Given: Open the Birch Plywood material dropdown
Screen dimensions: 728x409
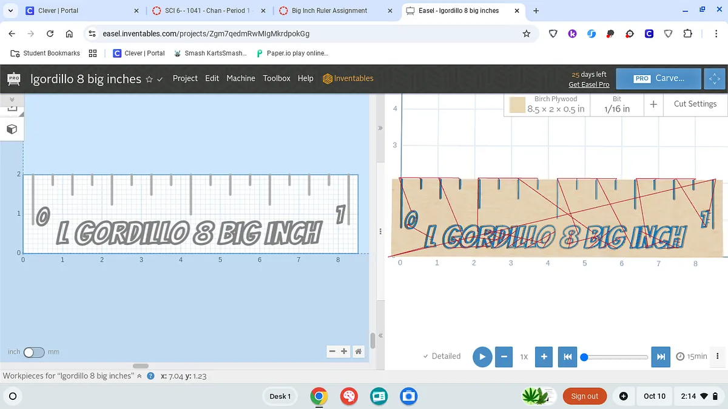Looking at the screenshot, I should [548, 104].
